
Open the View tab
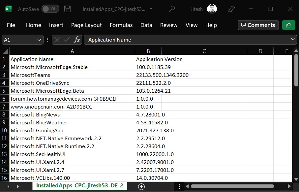tap(192, 25)
